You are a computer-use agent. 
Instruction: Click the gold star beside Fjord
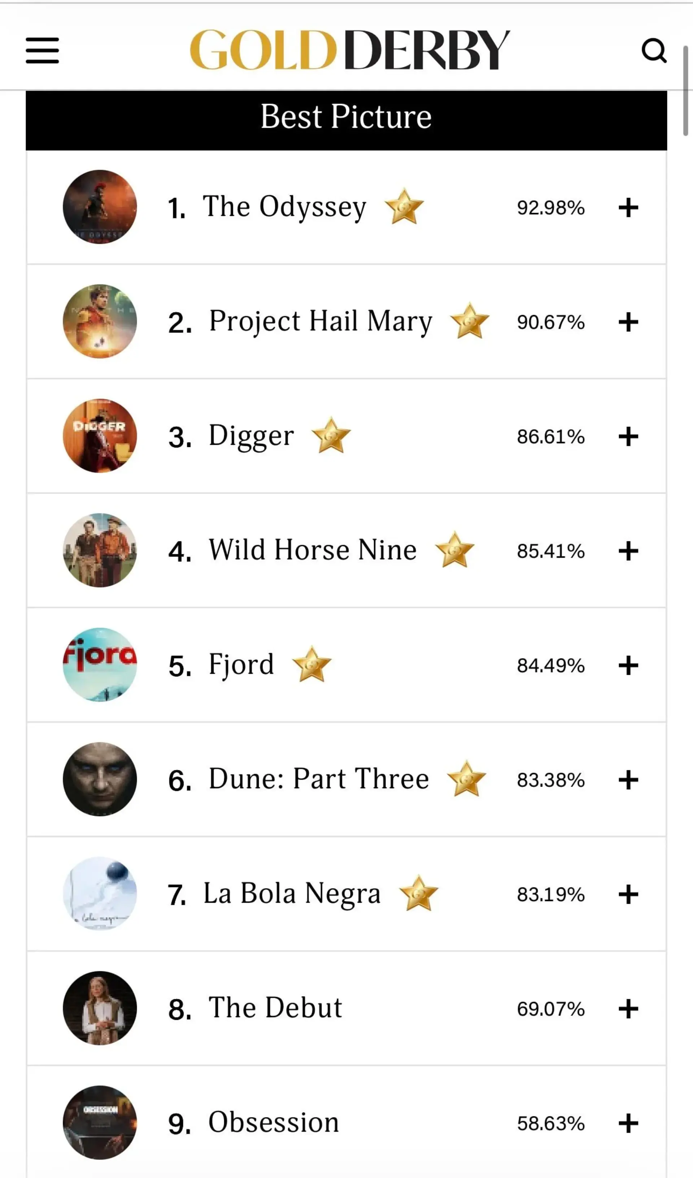312,664
